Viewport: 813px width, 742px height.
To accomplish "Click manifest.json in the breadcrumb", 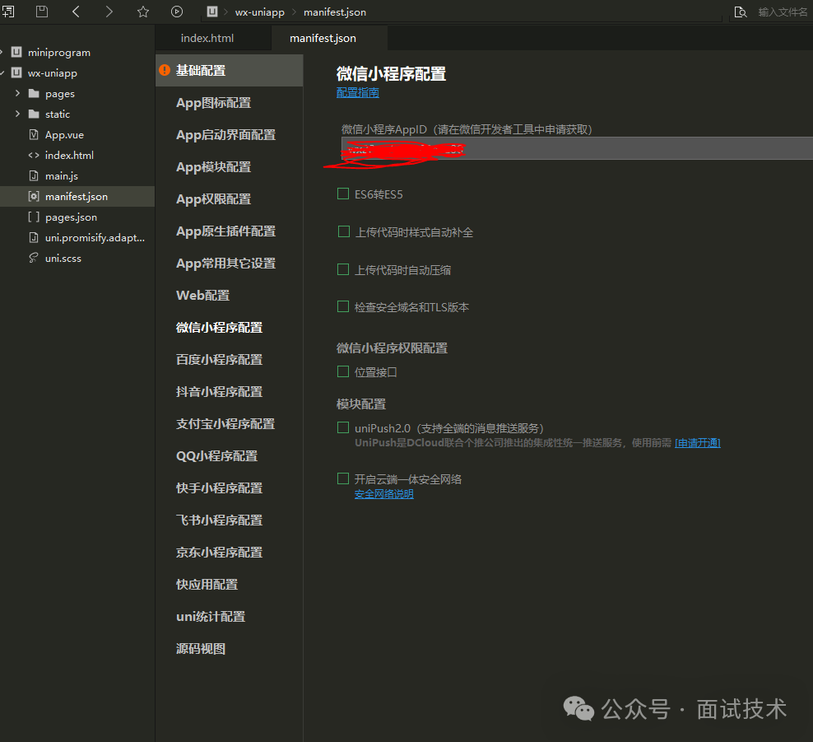I will [x=335, y=12].
